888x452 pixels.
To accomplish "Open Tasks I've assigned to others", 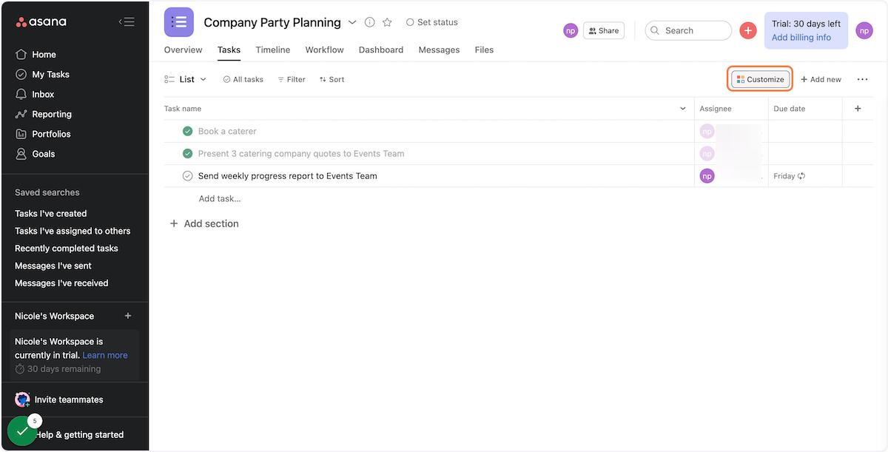I will tap(73, 231).
